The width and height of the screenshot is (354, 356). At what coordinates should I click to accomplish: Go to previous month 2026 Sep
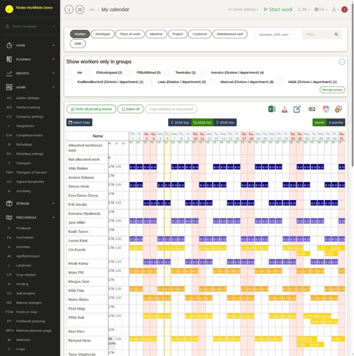(x=180, y=122)
